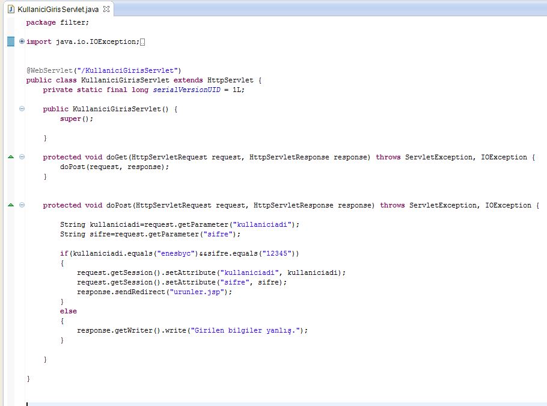This screenshot has height=406, width=547.
Task: Place cursor in the "urunler.jsp" string
Action: (200, 292)
